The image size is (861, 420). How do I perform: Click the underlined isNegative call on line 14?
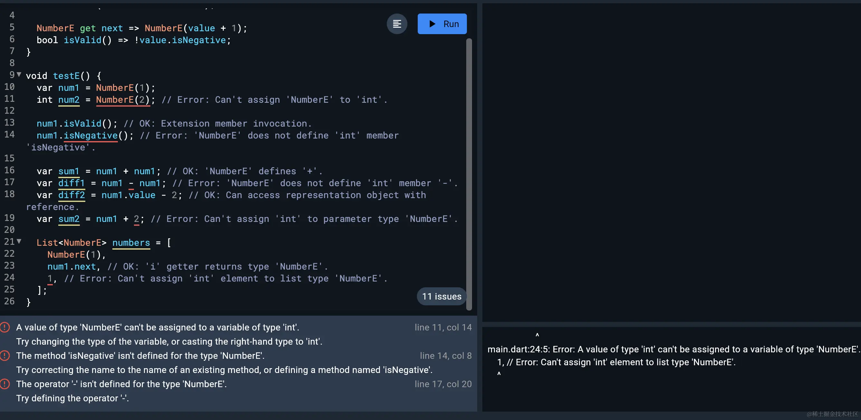click(x=90, y=135)
